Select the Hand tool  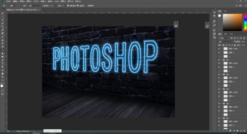pyautogui.click(x=2, y=73)
